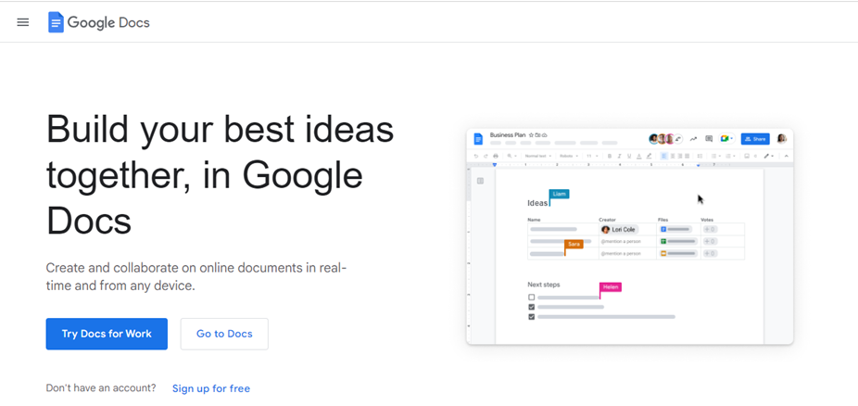Star the Business Plan document
The width and height of the screenshot is (858, 406).
(531, 135)
